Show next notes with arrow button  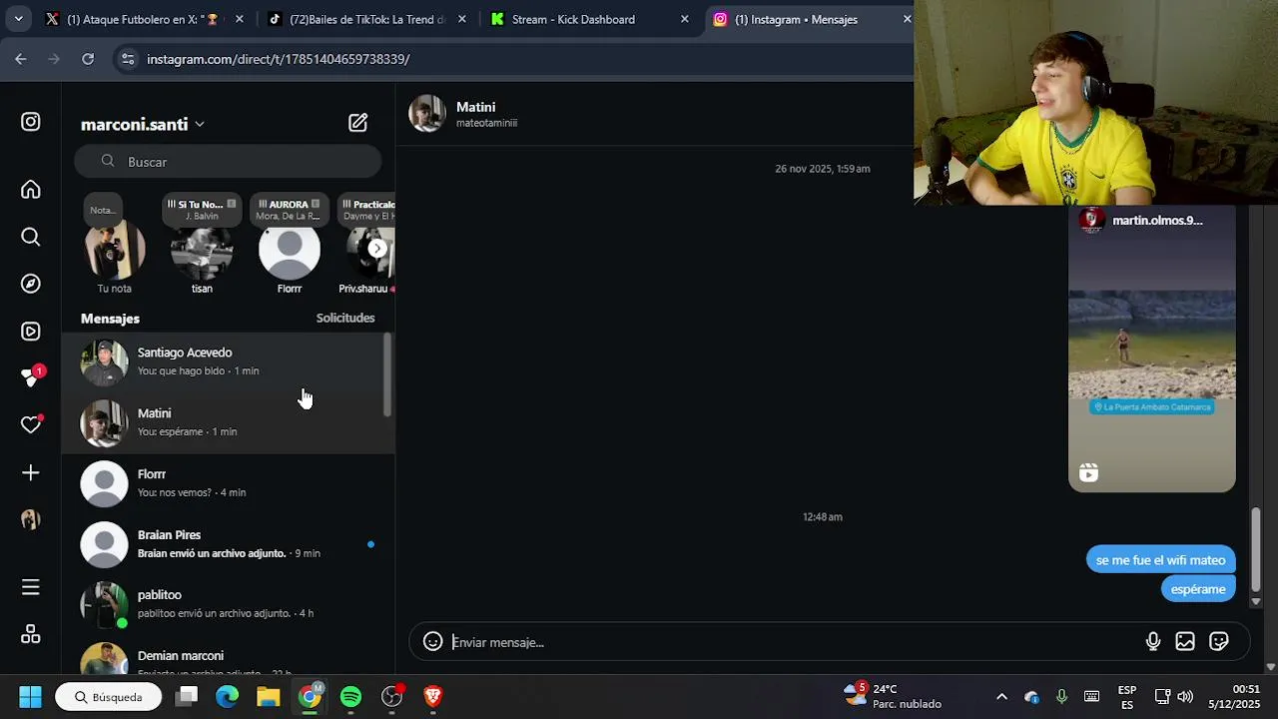pyautogui.click(x=377, y=249)
